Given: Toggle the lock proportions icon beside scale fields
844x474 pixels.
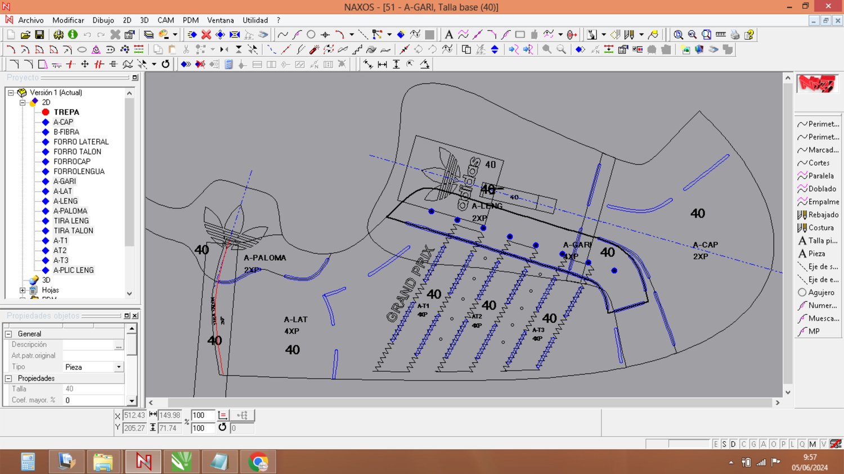Looking at the screenshot, I should coord(223,415).
